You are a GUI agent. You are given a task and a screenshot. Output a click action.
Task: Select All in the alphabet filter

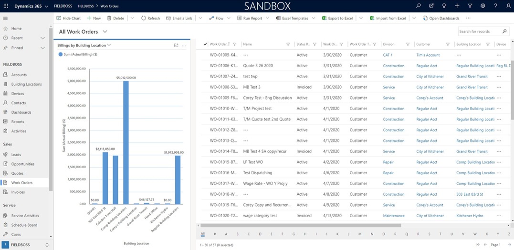(x=202, y=234)
